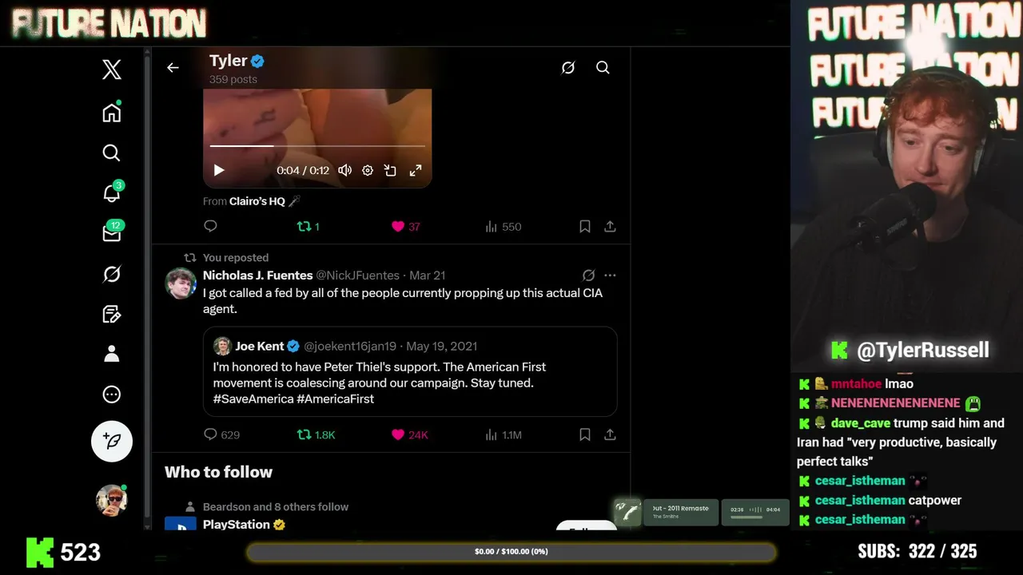Undo repost on the video post
The image size is (1023, 575).
pos(308,227)
